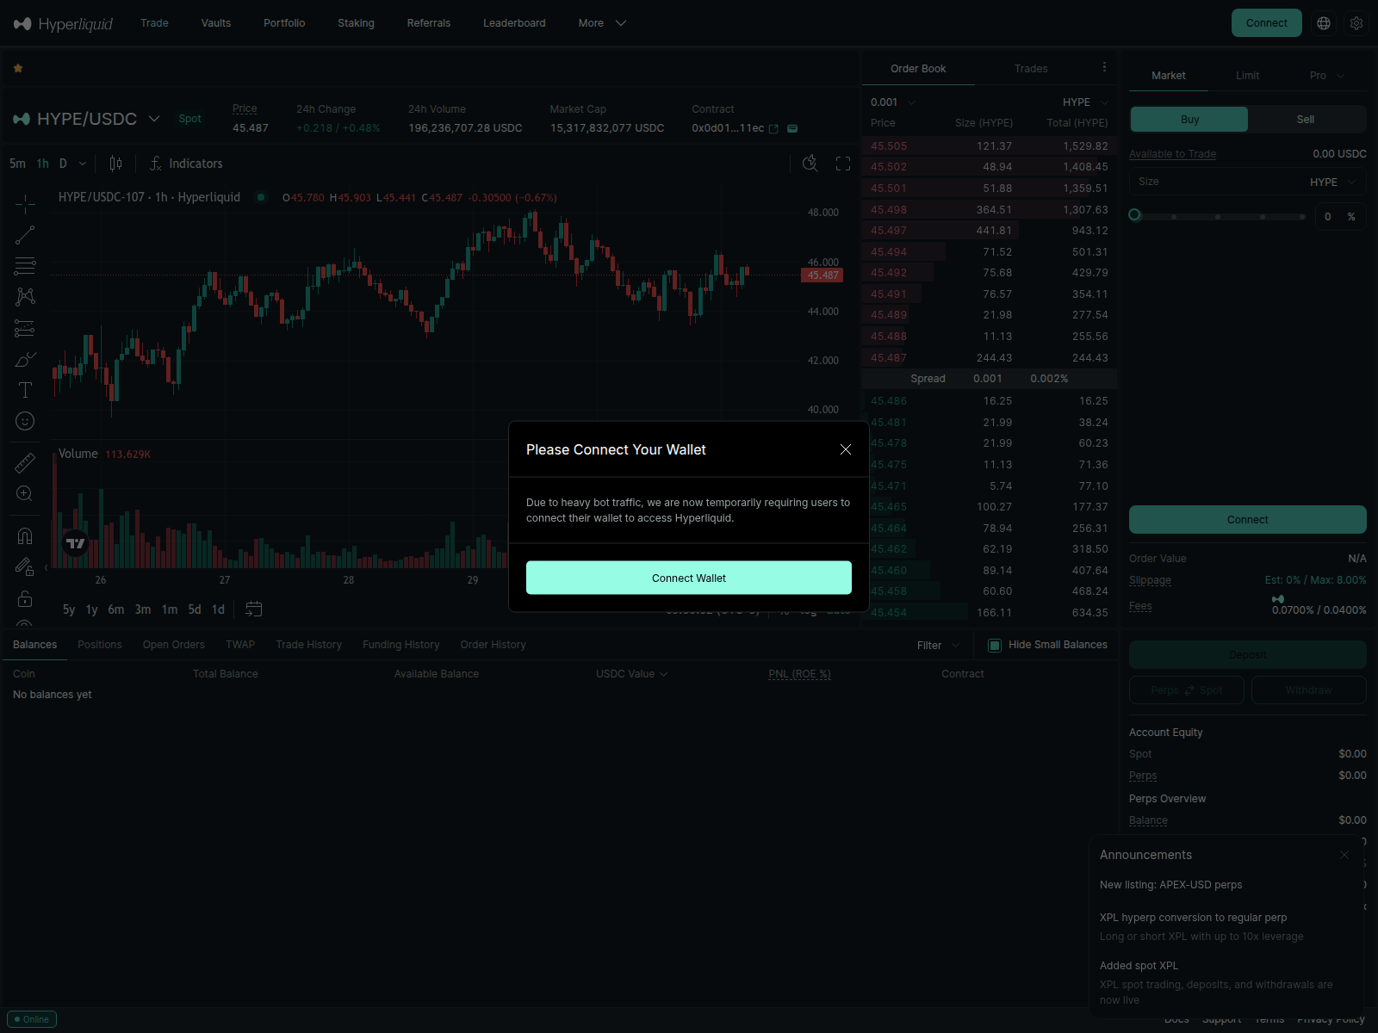
Task: Click the percentage input box
Action: (x=1341, y=217)
